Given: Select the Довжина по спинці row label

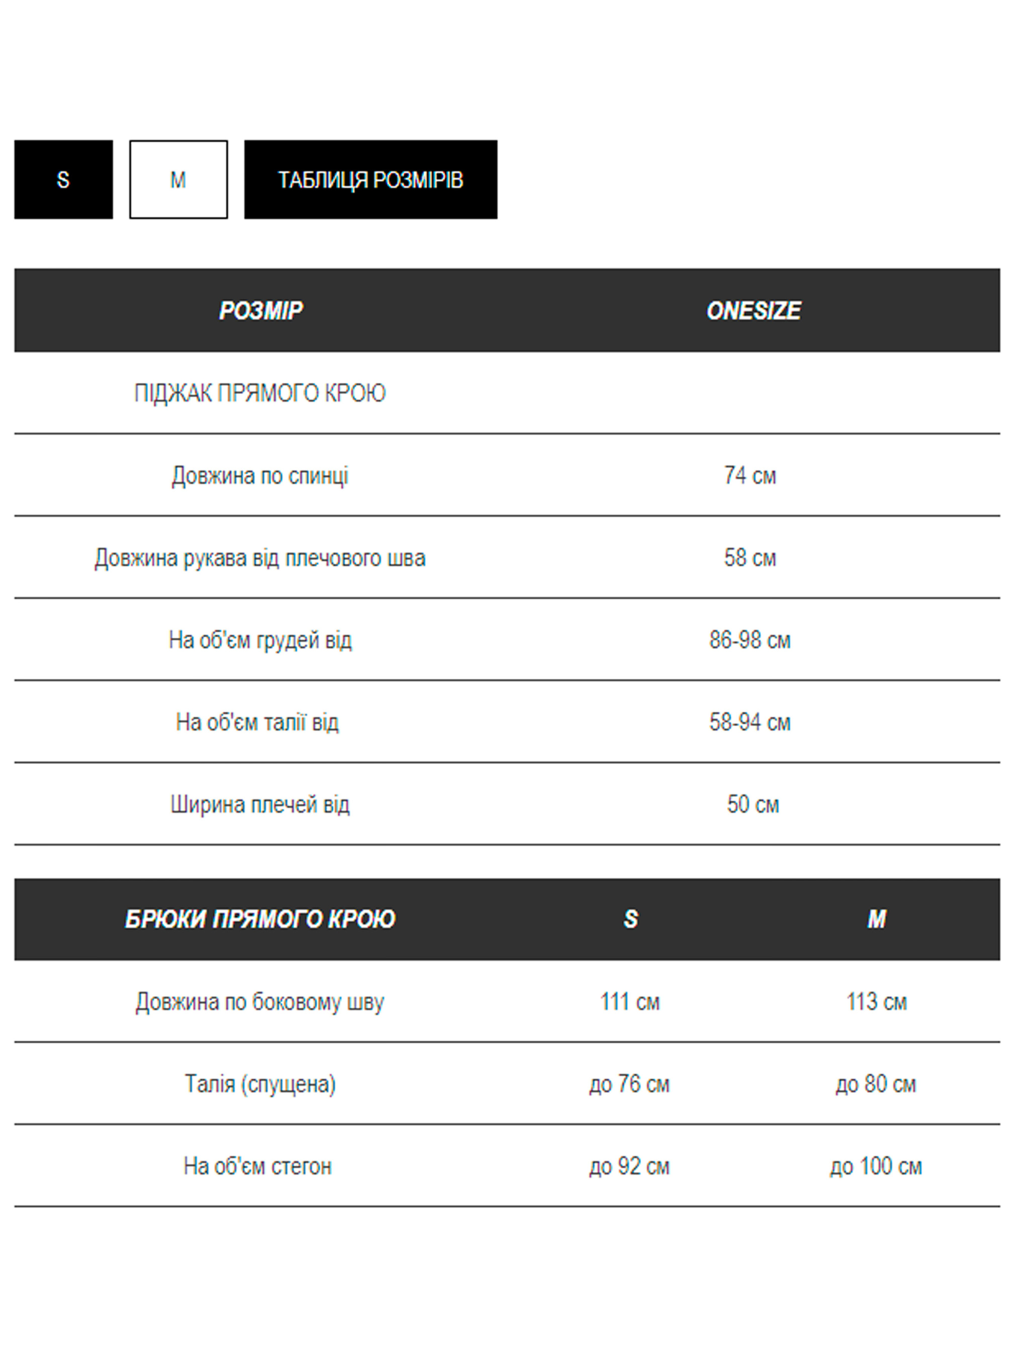Looking at the screenshot, I should [259, 476].
